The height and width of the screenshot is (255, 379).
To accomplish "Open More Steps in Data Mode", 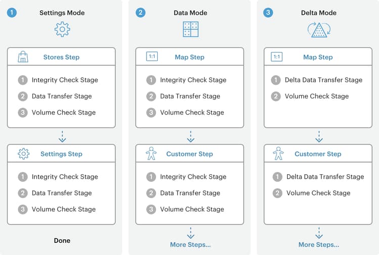I will click(x=191, y=245).
